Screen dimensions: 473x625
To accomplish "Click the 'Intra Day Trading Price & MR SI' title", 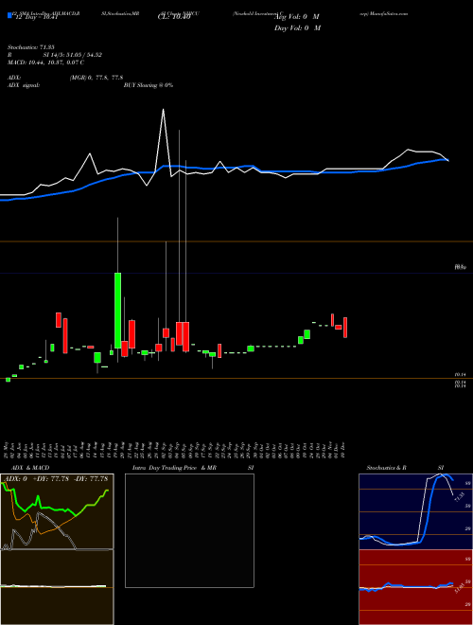I will click(193, 468).
